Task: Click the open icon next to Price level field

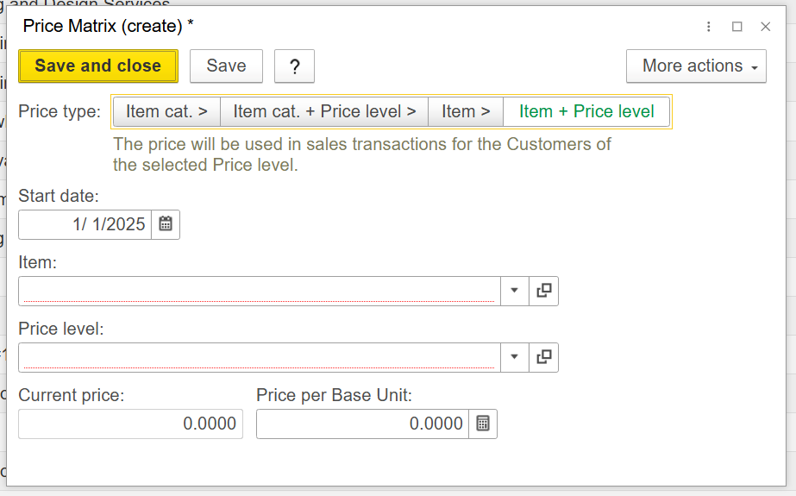Action: coord(543,357)
